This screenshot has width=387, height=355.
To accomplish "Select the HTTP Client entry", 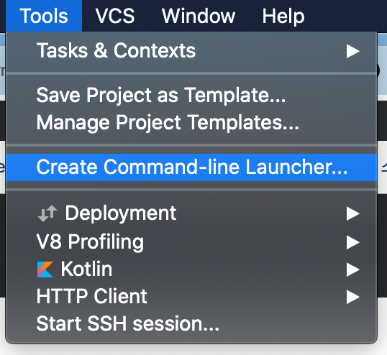I will pyautogui.click(x=191, y=296).
